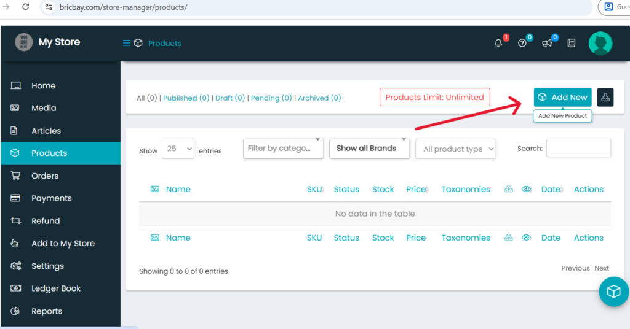
Task: Click the announcements megaphone icon
Action: click(x=547, y=43)
